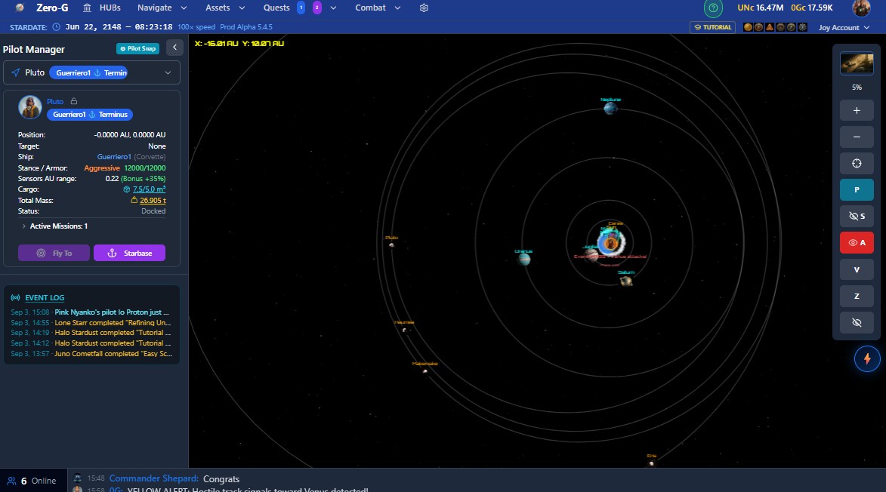Open the Pluto pilot selector dropdown
886x492 pixels.
[x=91, y=72]
